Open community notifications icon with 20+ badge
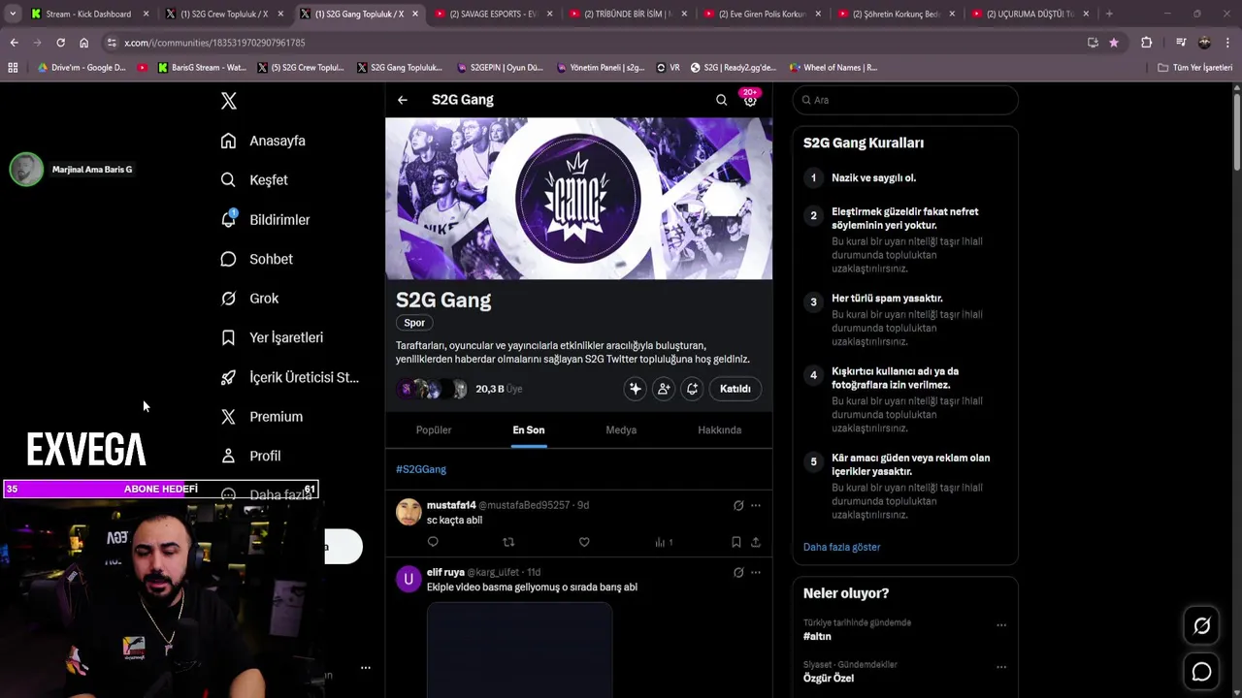Viewport: 1242px width, 698px height. tap(750, 99)
